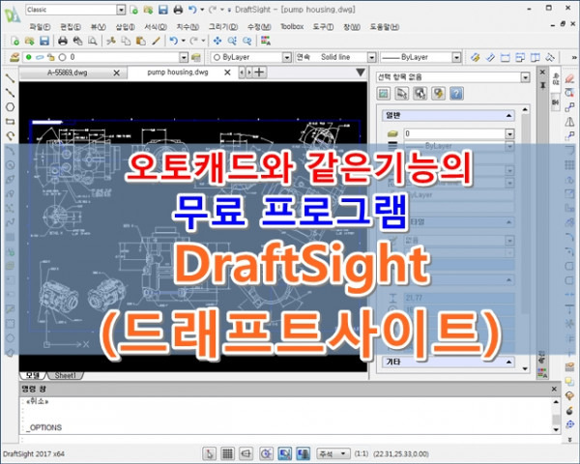Pin the Properties panel with pushpin

[542, 85]
